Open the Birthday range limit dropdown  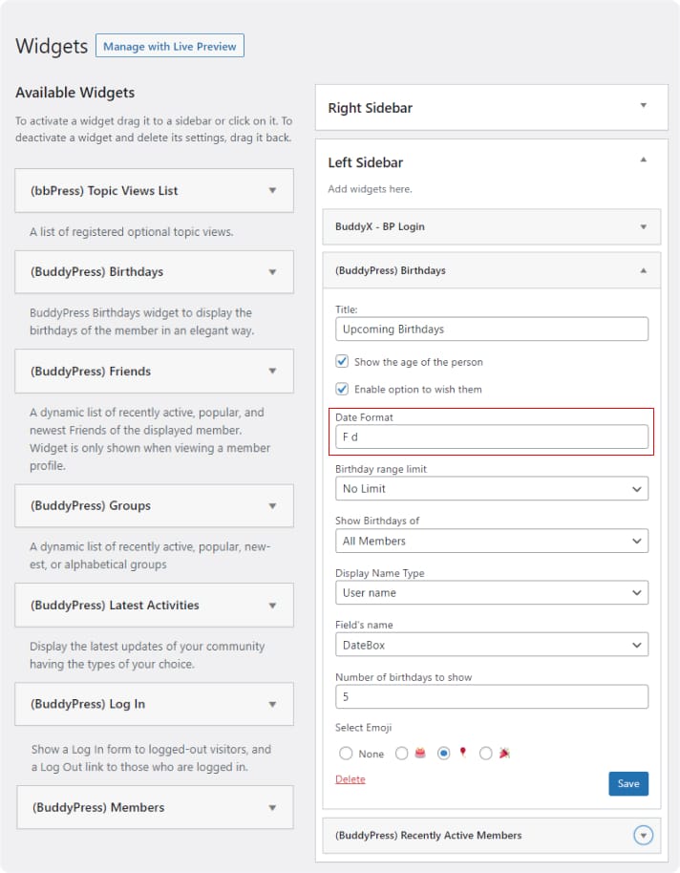492,488
